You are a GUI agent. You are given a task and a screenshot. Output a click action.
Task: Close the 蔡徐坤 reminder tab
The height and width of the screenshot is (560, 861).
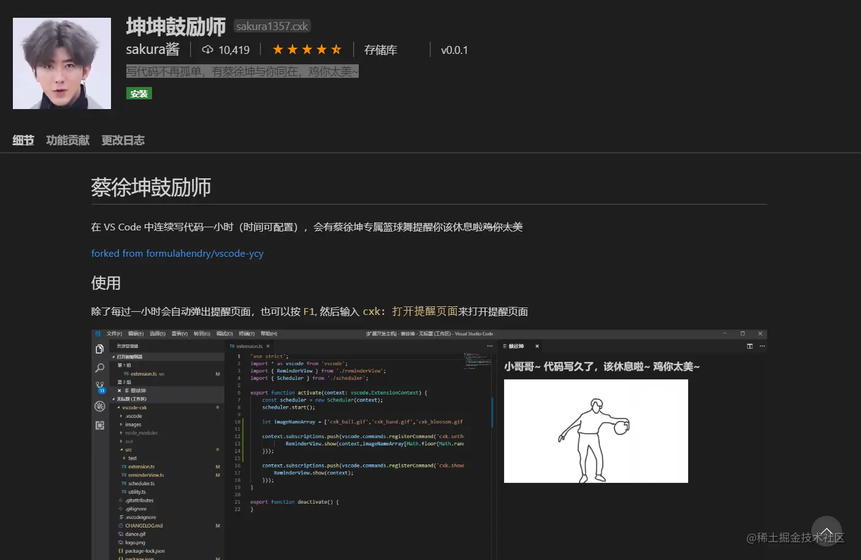(x=537, y=346)
